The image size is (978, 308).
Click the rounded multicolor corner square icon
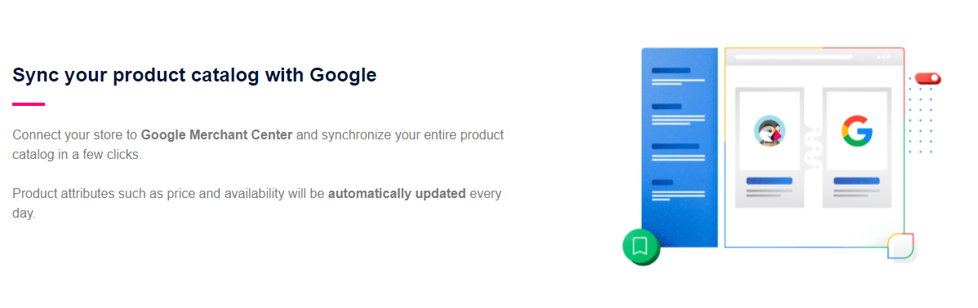(x=900, y=247)
